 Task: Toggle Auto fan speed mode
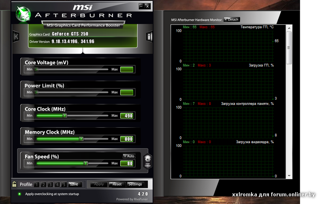(x=129, y=156)
